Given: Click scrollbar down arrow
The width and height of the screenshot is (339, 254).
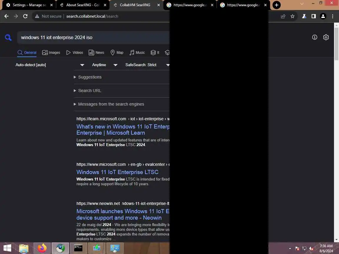Looking at the screenshot, I should [336, 240].
